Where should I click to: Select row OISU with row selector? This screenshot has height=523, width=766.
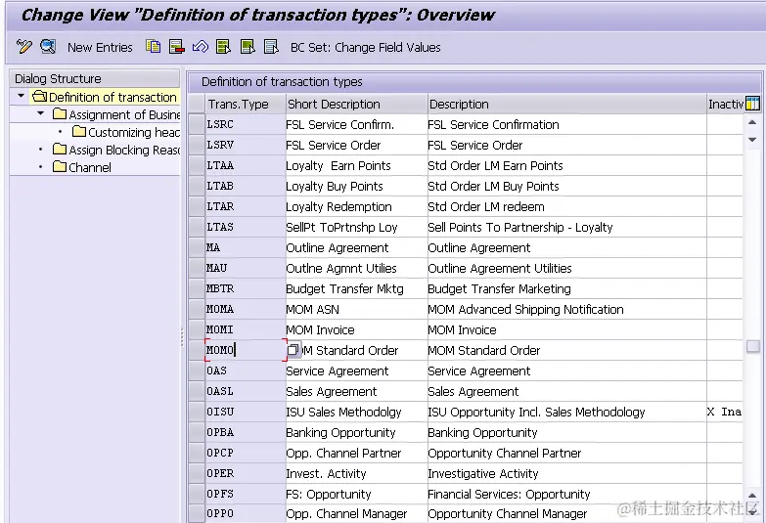(197, 412)
